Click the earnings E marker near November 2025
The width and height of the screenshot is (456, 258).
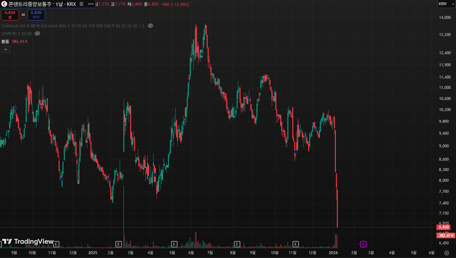296,244
